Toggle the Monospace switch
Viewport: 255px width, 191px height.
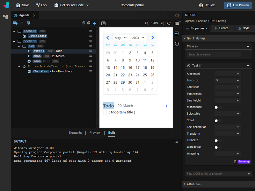(x=218, y=107)
